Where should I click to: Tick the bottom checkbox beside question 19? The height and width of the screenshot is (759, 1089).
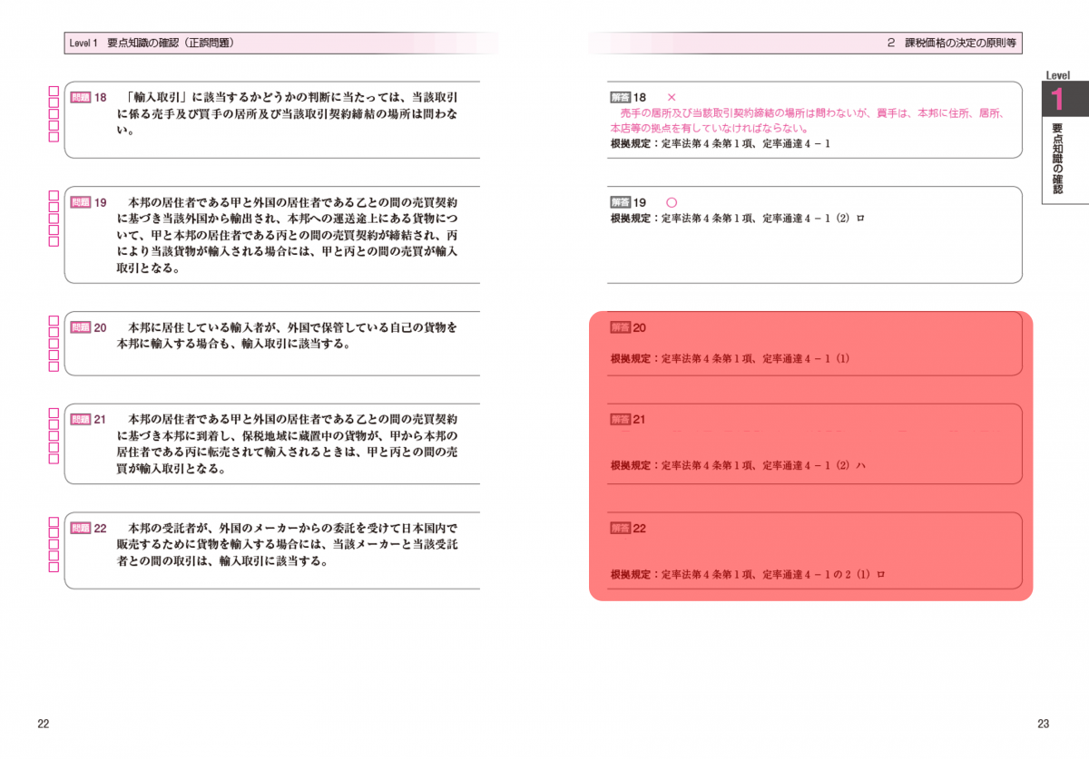coord(54,241)
